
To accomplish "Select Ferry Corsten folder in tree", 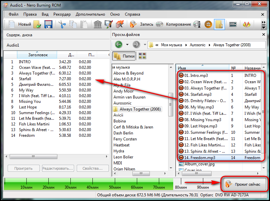I will click(x=125, y=139).
